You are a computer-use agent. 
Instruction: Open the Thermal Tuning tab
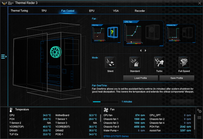[x=19, y=11]
